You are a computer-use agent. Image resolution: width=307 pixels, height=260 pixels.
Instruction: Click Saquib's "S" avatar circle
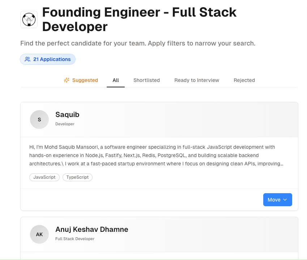click(x=39, y=120)
